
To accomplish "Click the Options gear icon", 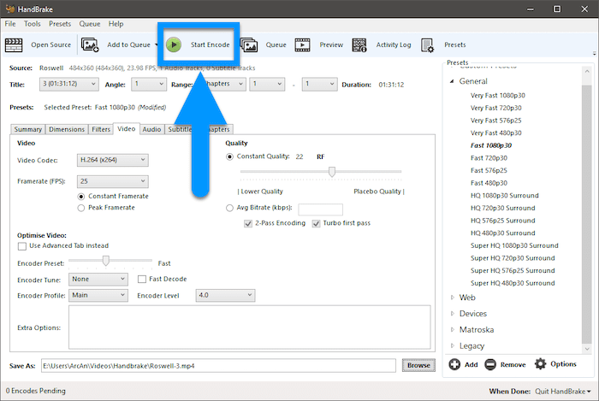I will click(540, 364).
